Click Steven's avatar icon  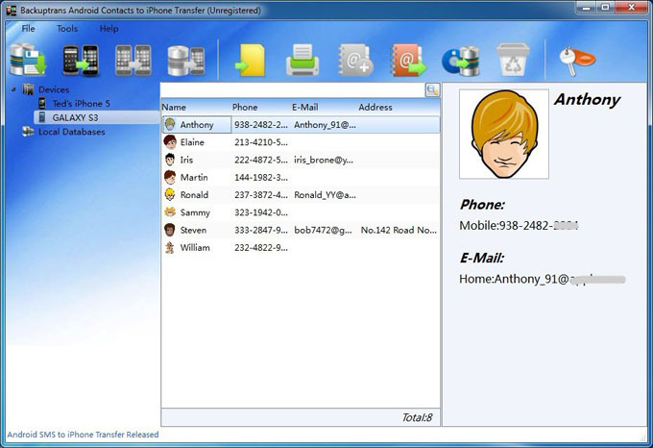click(170, 230)
